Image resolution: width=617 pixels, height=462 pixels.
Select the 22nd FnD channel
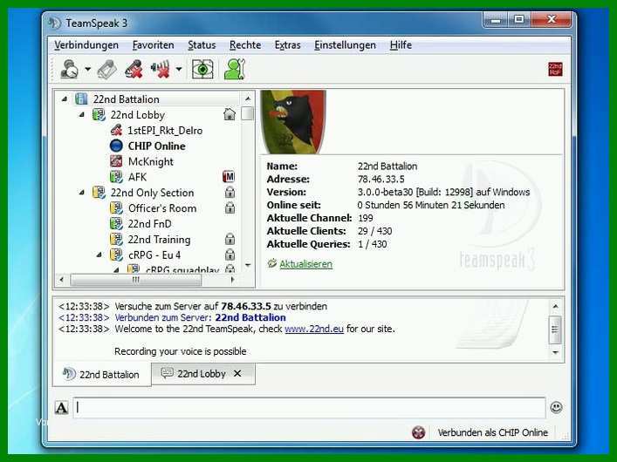tap(150, 224)
